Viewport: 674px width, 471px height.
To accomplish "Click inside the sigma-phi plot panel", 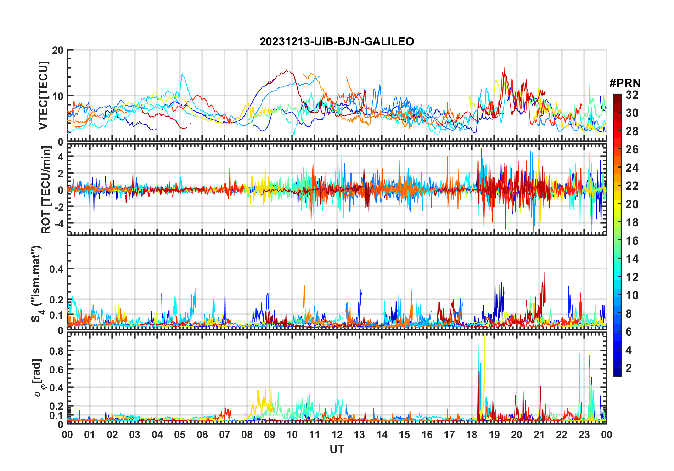I will (x=337, y=378).
